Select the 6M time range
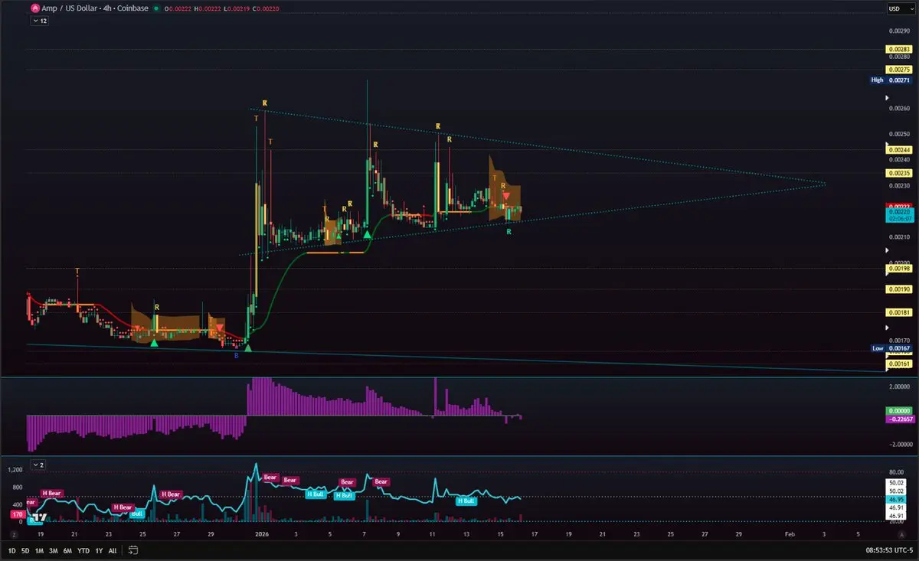Screen dimensions: 919x561 (68, 550)
